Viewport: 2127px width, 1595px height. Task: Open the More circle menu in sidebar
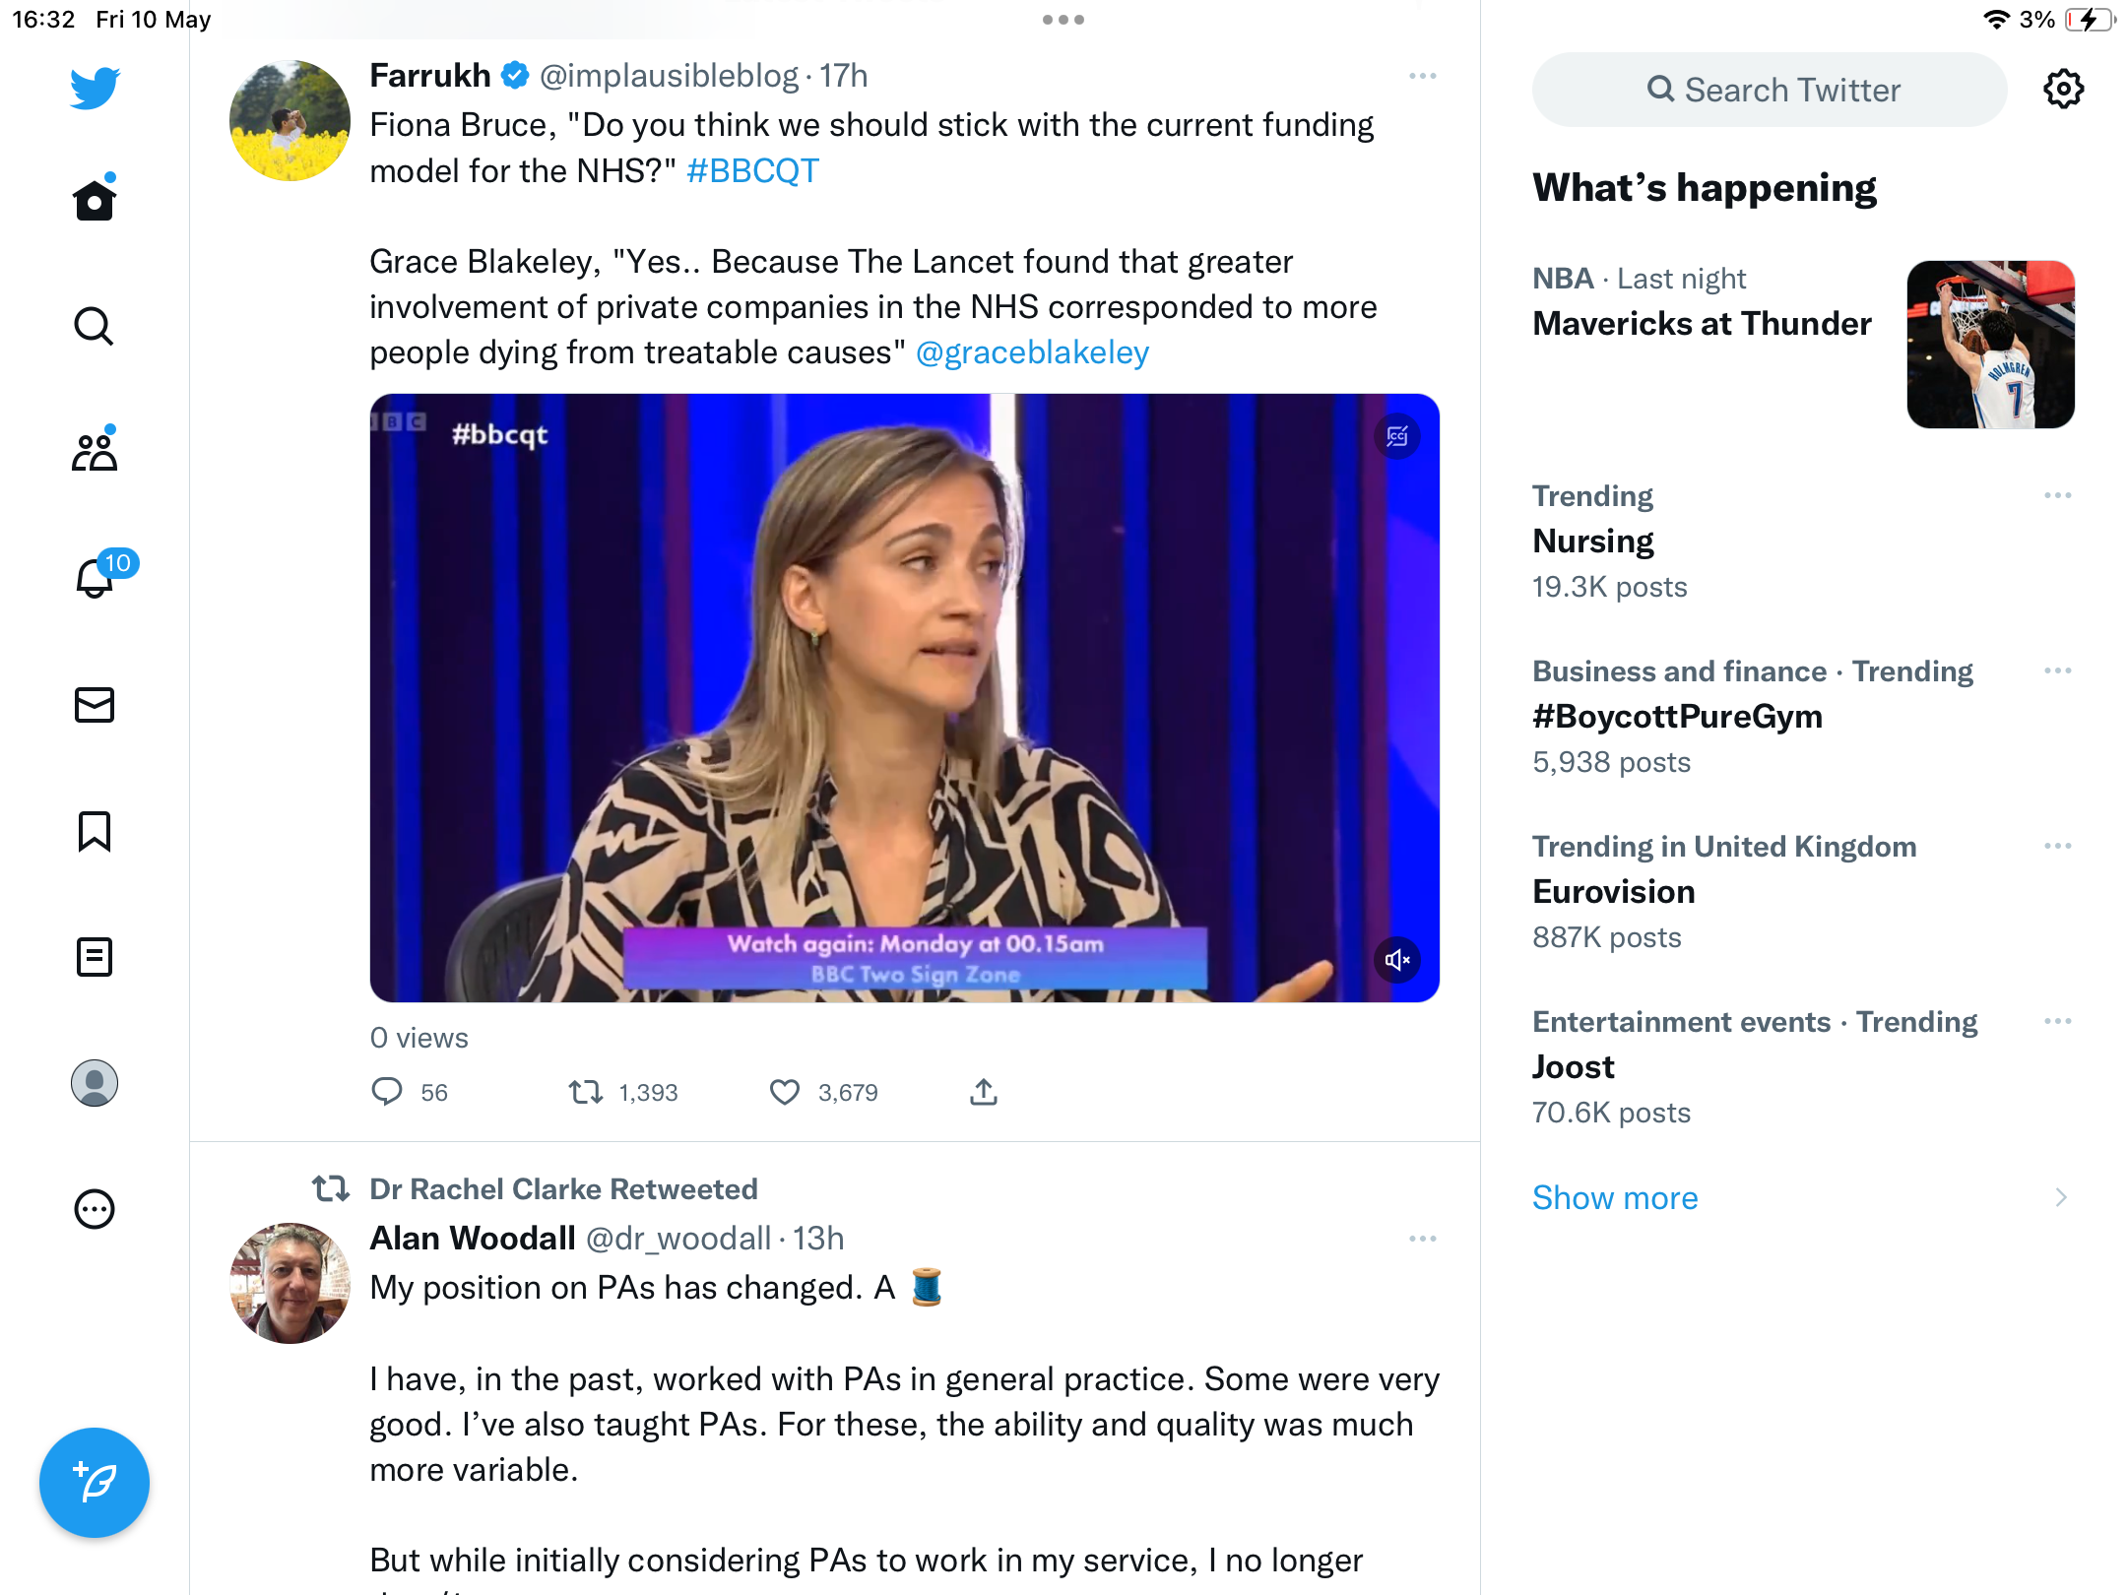pos(95,1209)
